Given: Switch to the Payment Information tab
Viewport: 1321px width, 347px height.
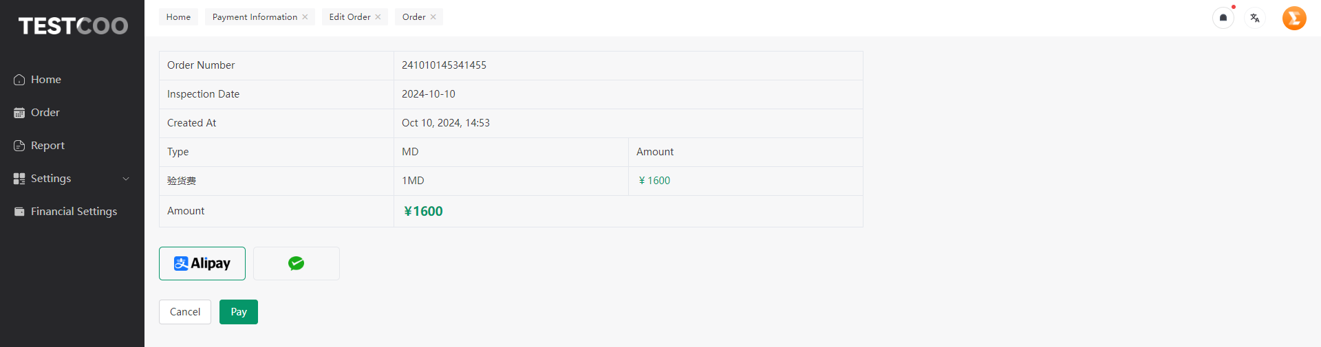Looking at the screenshot, I should coord(255,17).
